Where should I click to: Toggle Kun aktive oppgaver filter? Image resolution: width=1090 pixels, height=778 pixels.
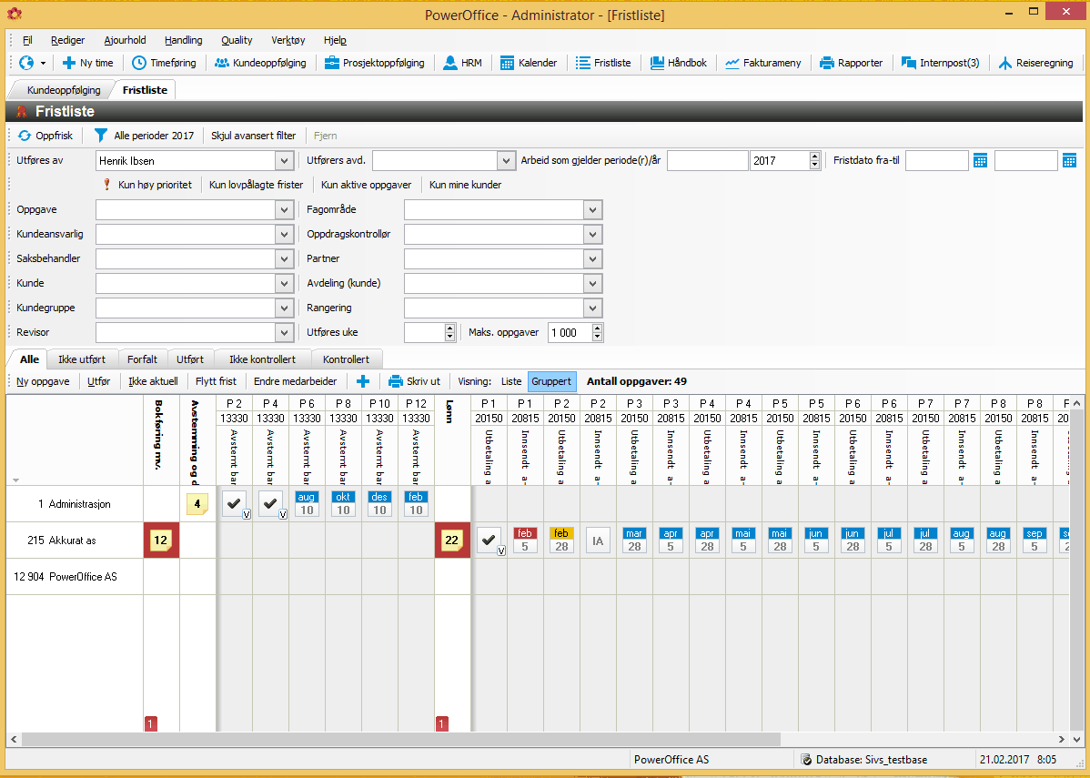click(367, 185)
